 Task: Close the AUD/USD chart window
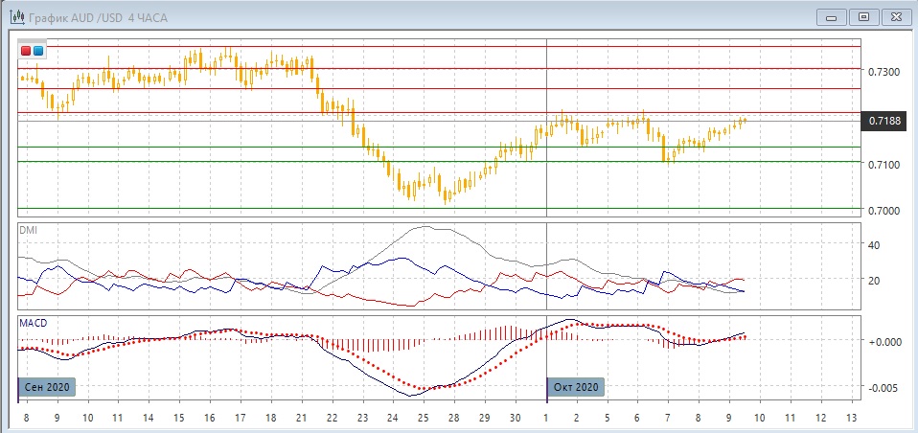pyautogui.click(x=895, y=16)
